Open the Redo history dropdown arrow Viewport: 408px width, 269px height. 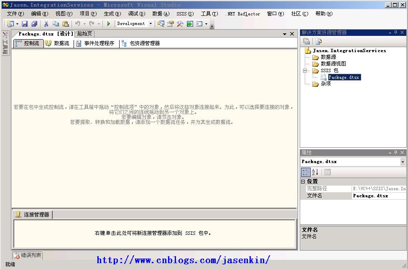pos(99,24)
